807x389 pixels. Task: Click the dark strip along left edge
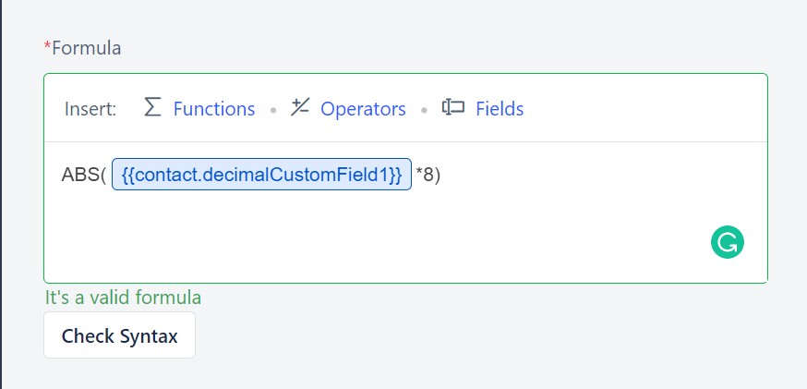pyautogui.click(x=1, y=194)
